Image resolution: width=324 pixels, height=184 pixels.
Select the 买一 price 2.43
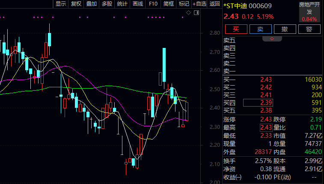266,80
